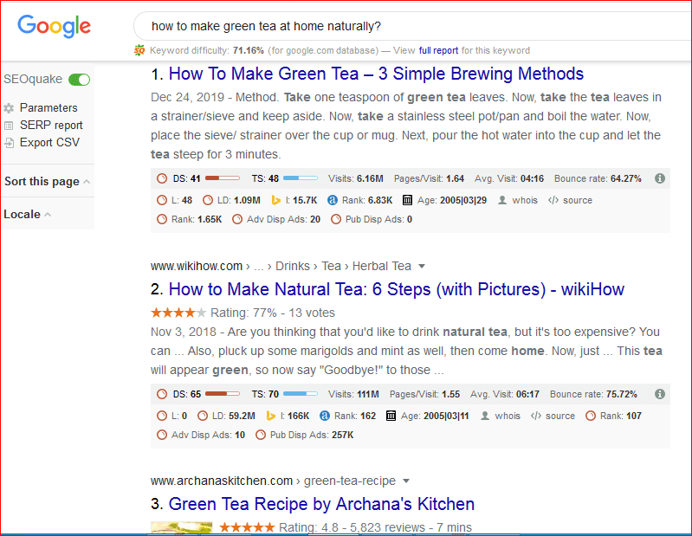The image size is (692, 536).
Task: Click the archive icon beside Age 2005|03|29
Action: coord(407,200)
